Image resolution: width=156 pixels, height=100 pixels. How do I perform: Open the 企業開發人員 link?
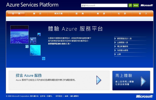pyautogui.click(x=122, y=42)
